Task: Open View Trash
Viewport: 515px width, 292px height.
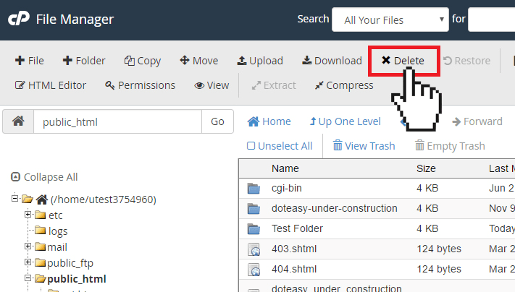Action: 364,146
